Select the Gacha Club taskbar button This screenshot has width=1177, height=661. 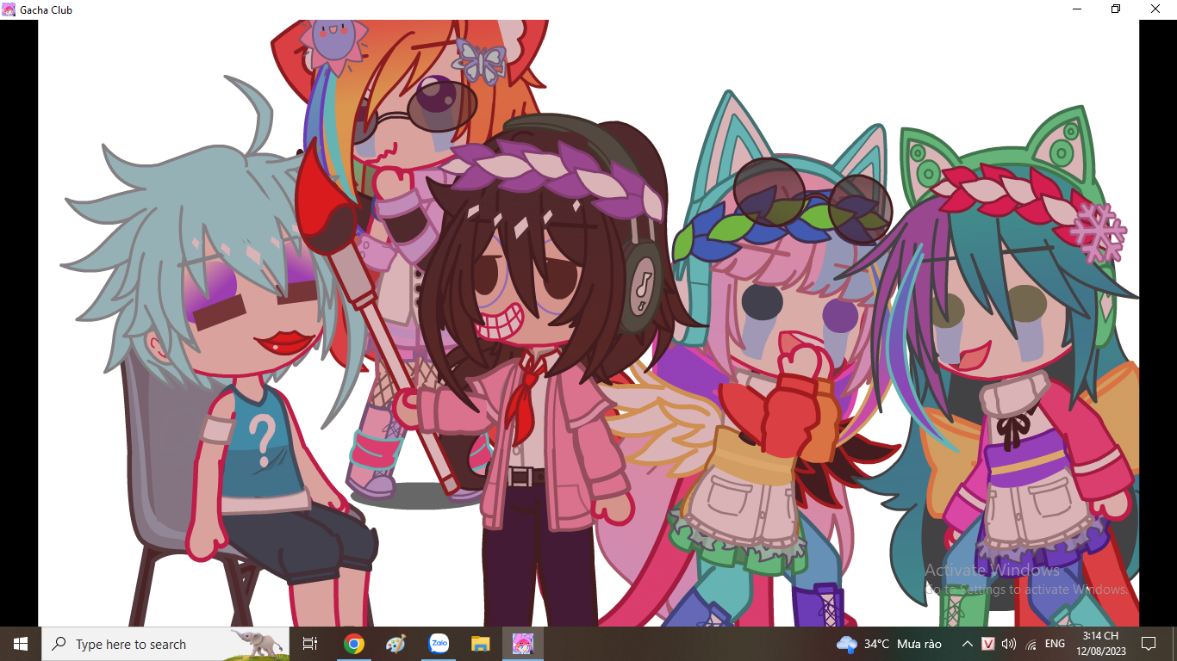coord(523,644)
